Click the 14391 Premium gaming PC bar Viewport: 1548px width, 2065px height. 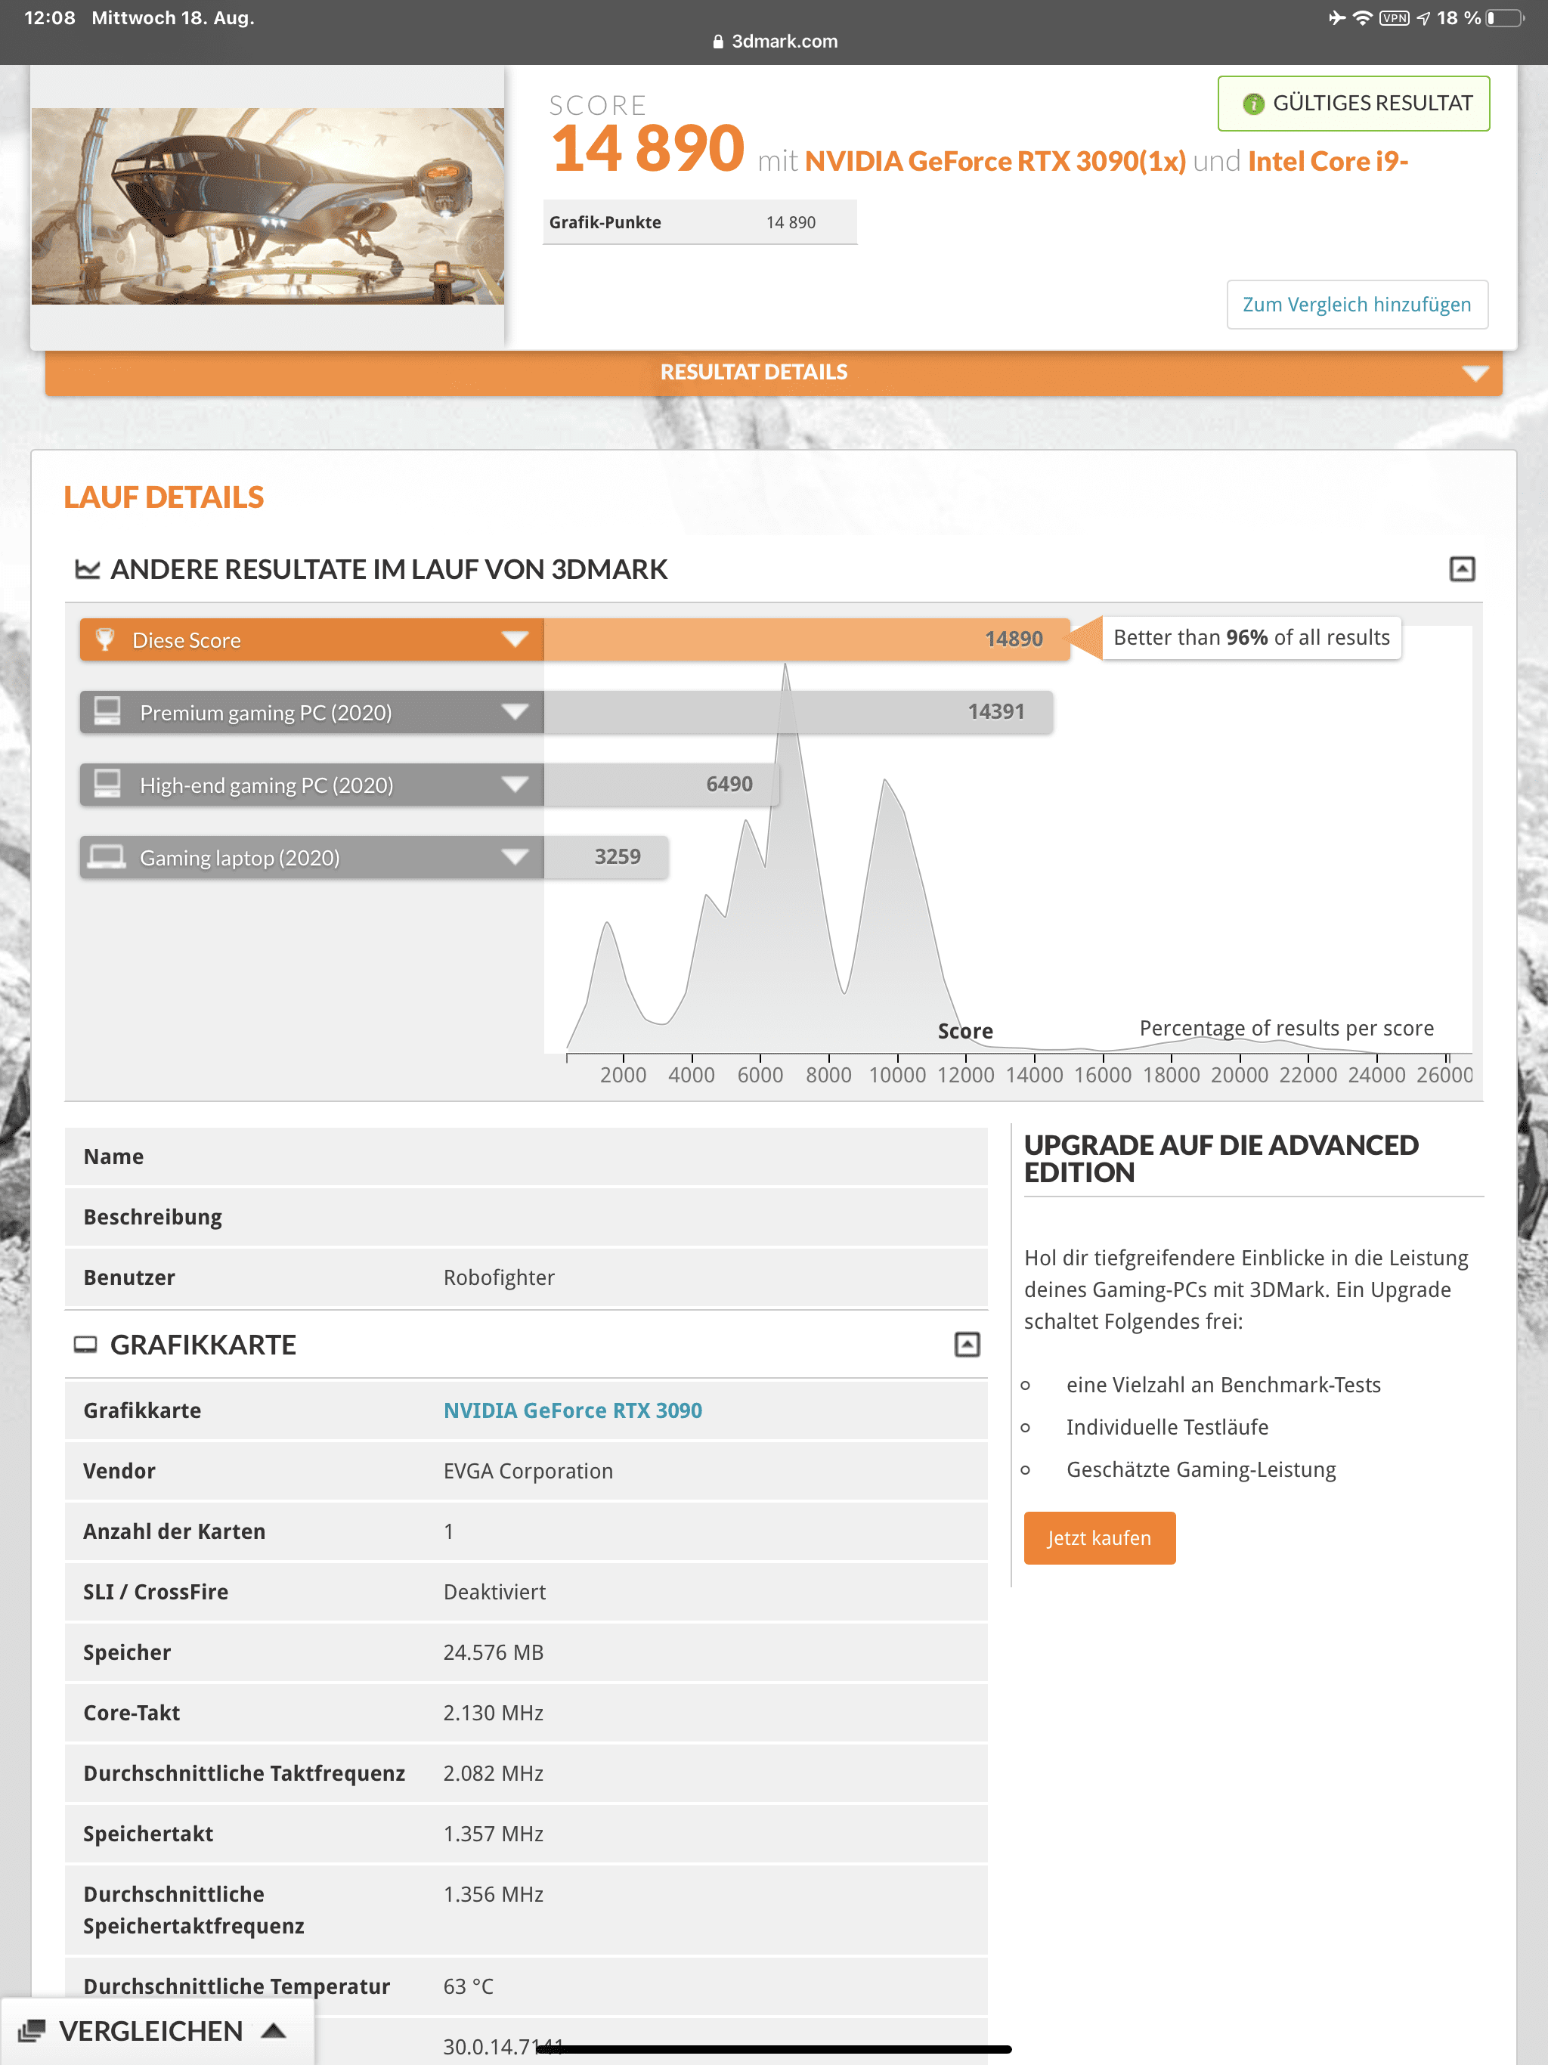[798, 711]
